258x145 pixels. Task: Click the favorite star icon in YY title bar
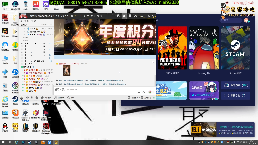(92, 16)
